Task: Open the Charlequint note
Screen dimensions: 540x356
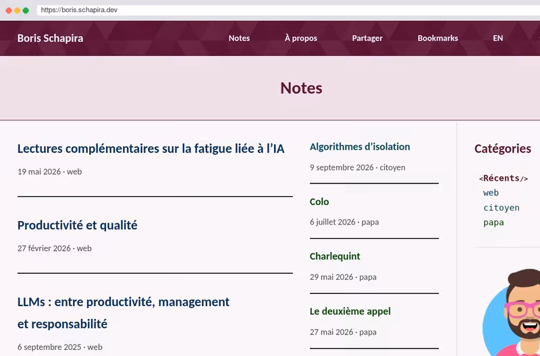Action: (335, 256)
